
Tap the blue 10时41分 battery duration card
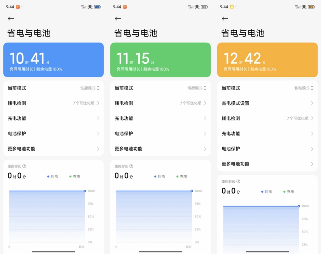pos(53,60)
